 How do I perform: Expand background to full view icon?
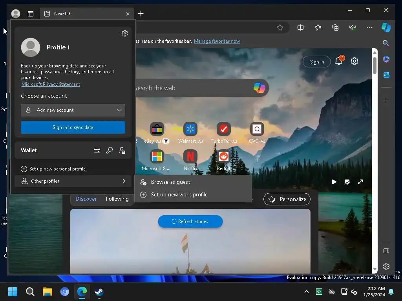coord(360,182)
